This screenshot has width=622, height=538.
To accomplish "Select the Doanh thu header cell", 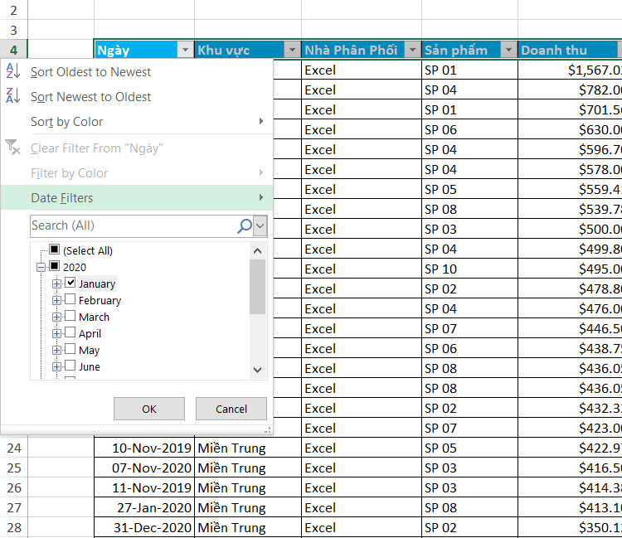I will 570,50.
